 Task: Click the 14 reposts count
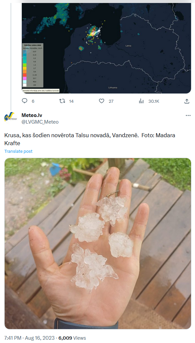pyautogui.click(x=71, y=101)
